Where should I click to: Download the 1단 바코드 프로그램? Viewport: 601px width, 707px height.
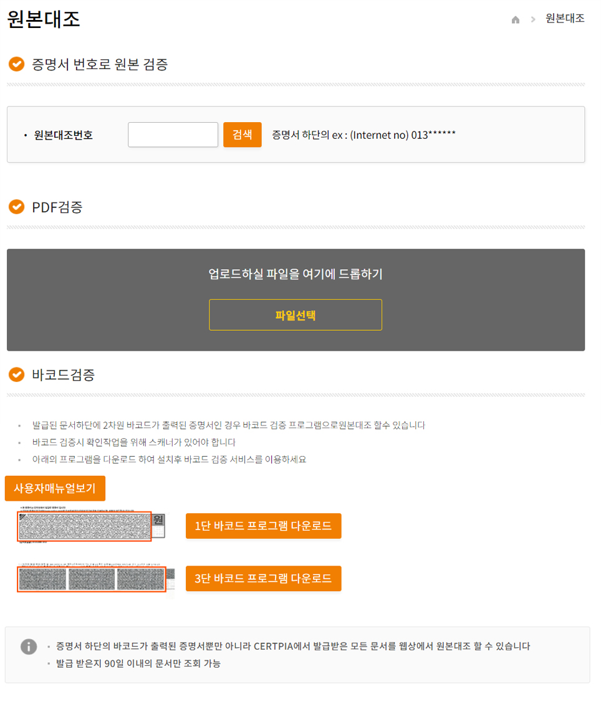(264, 526)
